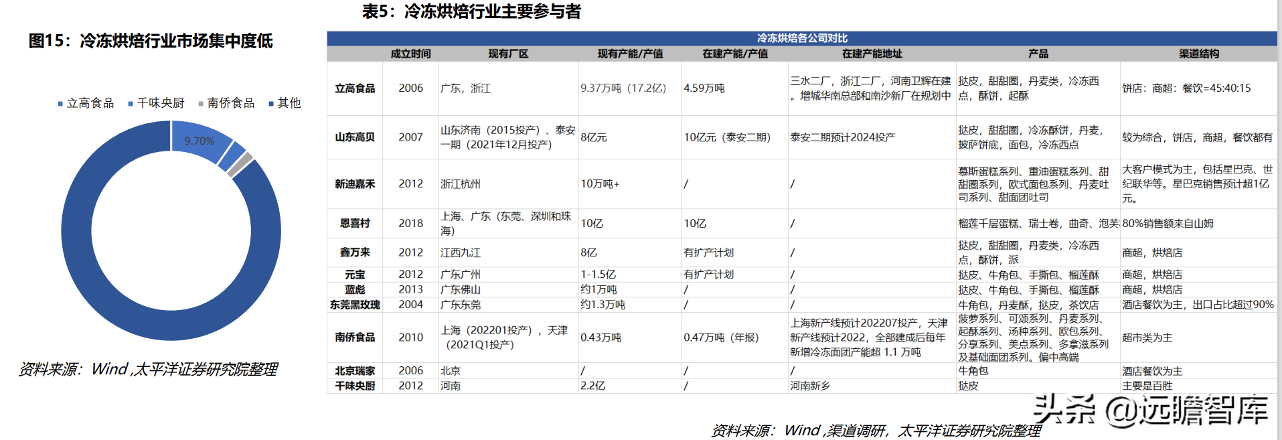The height and width of the screenshot is (440, 1282).
Task: Click the small gray donut chart slice
Action: 240,164
